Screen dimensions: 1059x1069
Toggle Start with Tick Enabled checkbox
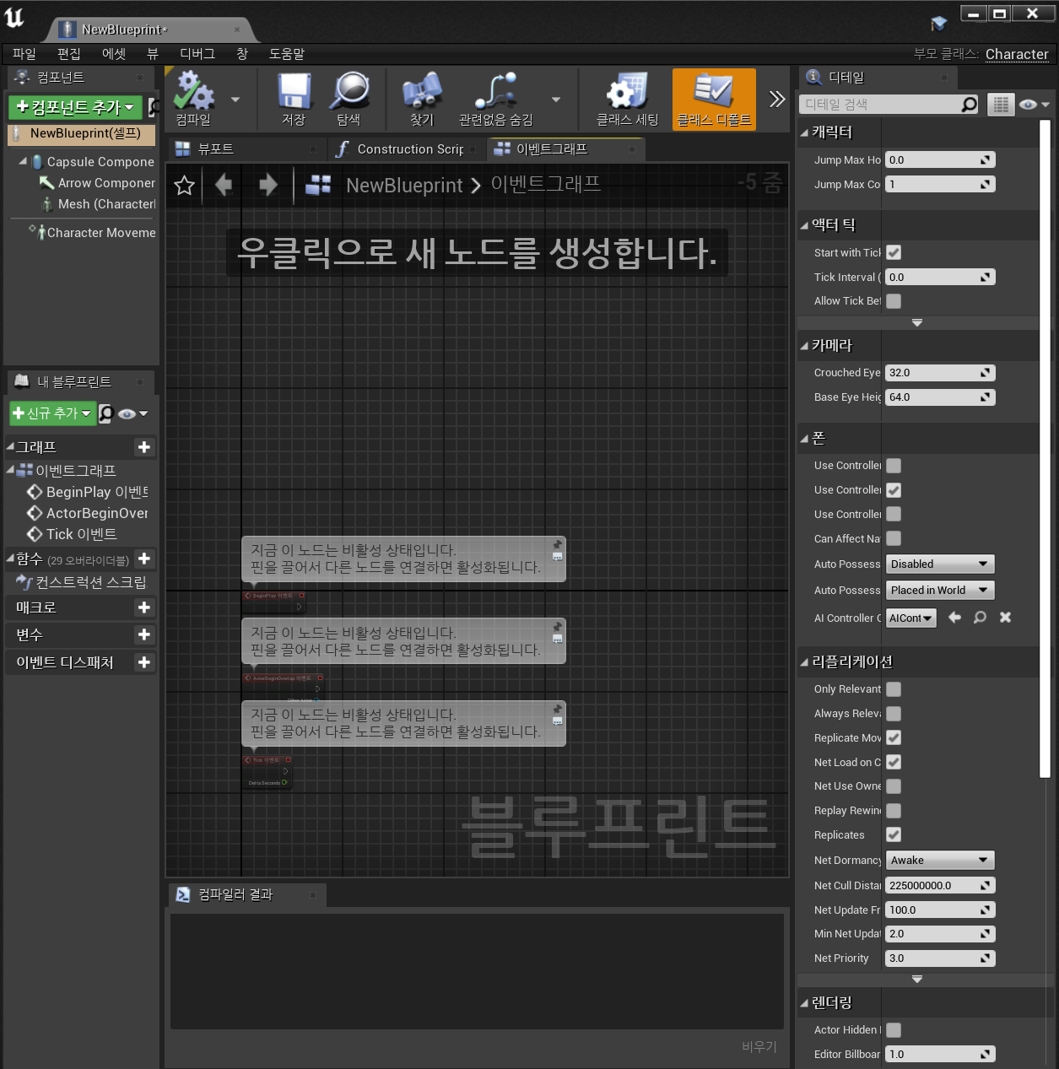tap(894, 252)
